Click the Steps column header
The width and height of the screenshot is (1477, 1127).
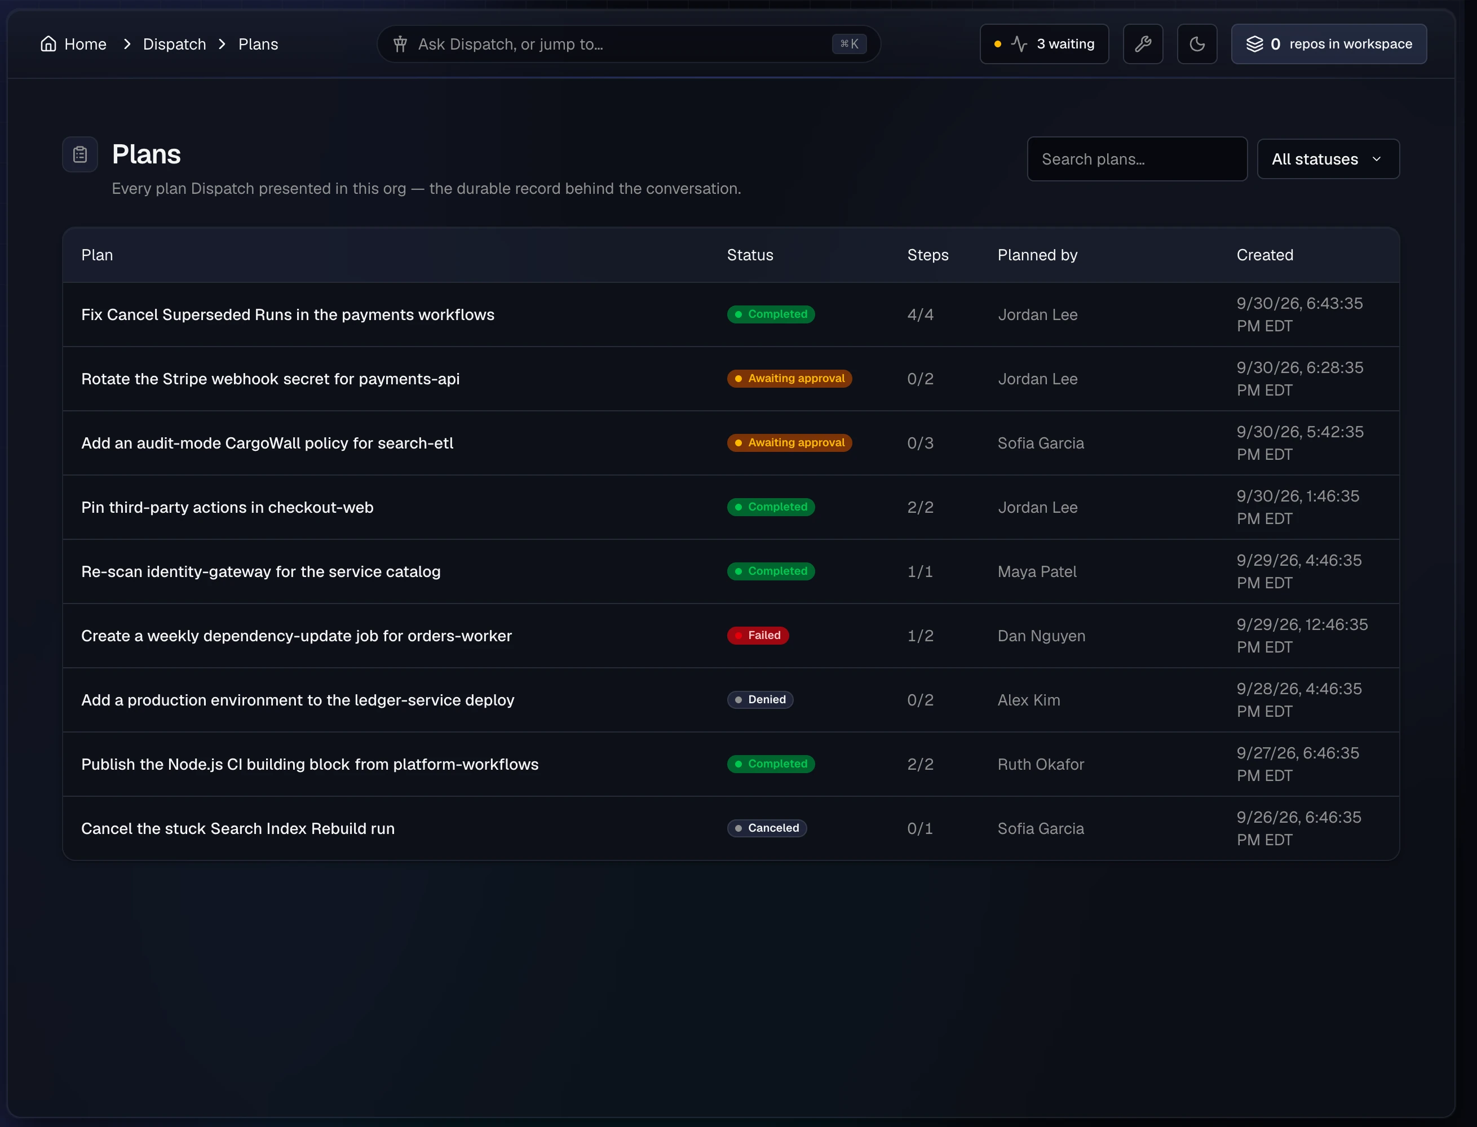pyautogui.click(x=928, y=255)
